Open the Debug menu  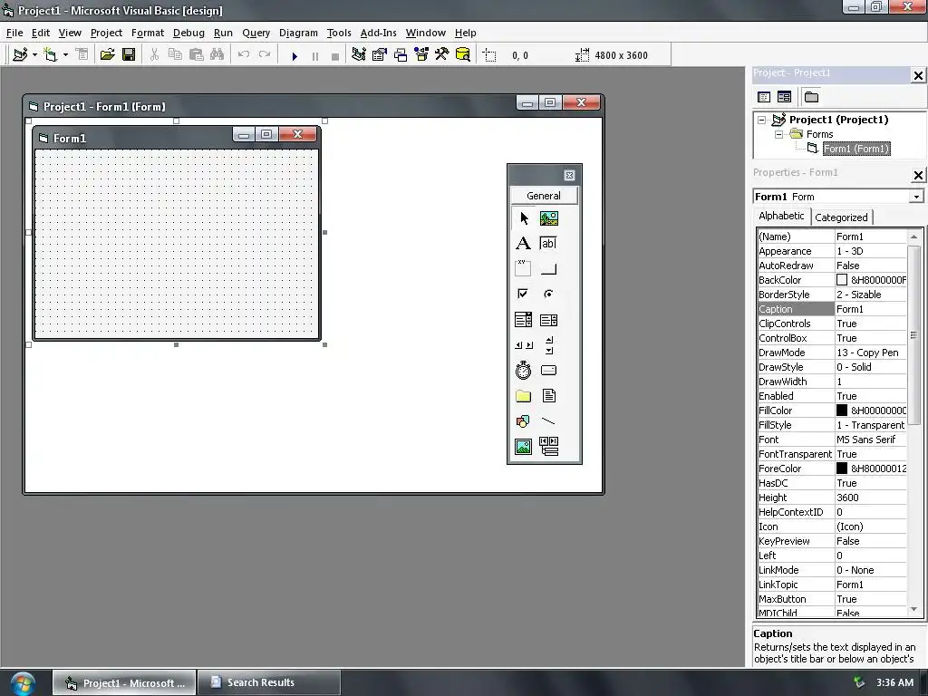[x=188, y=34]
